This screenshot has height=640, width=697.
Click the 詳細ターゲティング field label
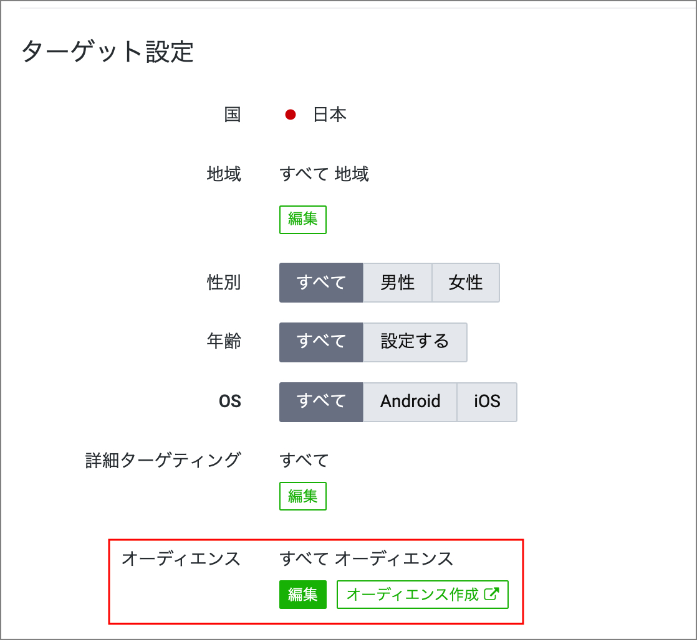click(163, 461)
